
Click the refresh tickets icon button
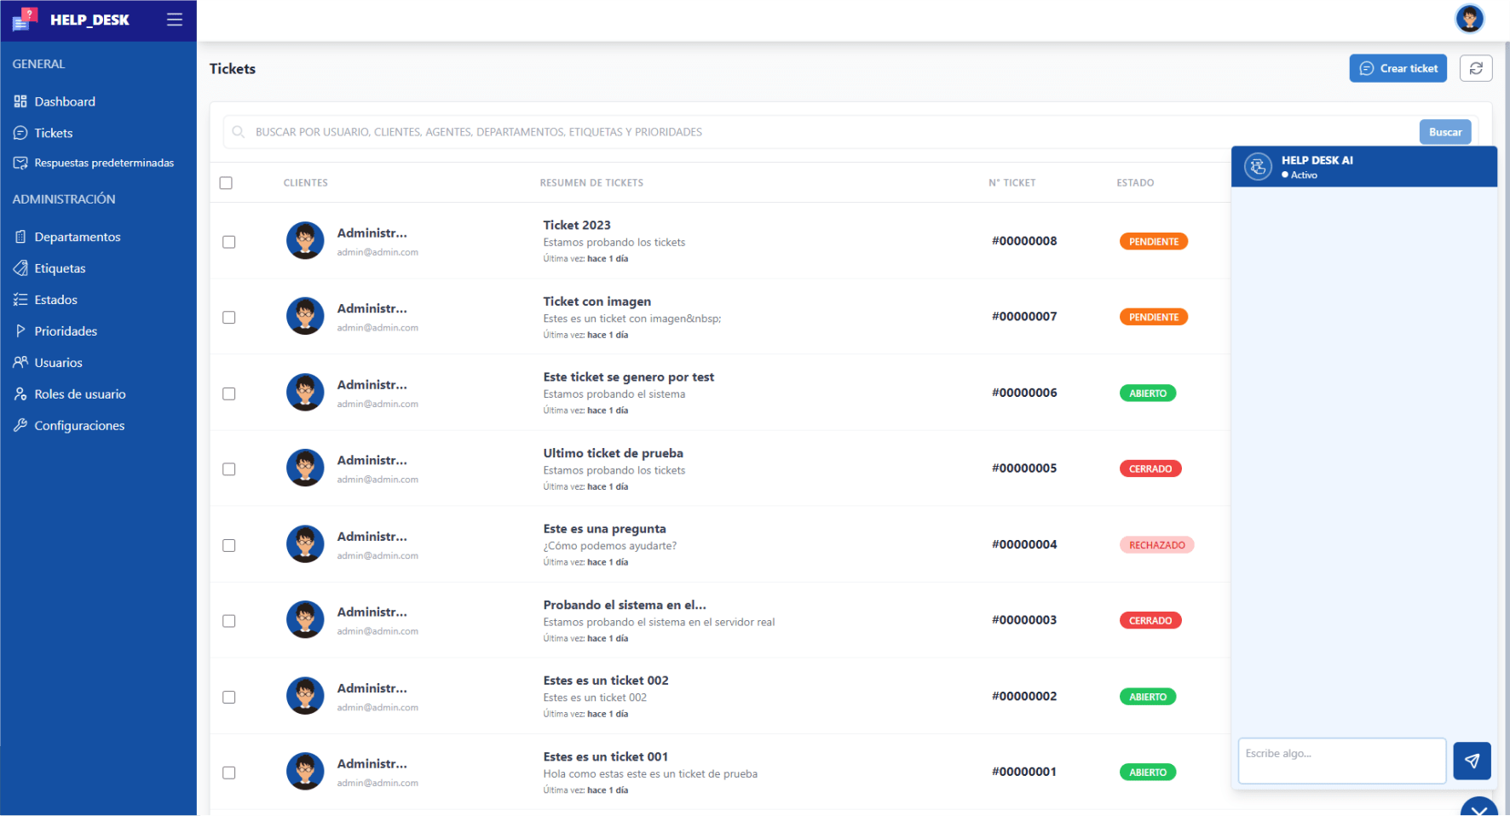[1476, 68]
